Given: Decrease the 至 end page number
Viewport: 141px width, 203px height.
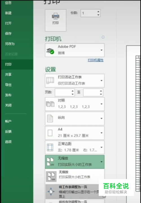Looking at the screenshot, I should 101,94.
